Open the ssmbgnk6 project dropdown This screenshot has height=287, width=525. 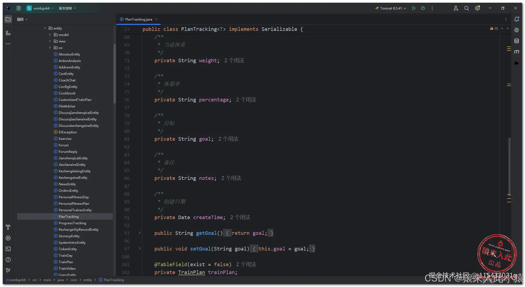tap(40, 8)
